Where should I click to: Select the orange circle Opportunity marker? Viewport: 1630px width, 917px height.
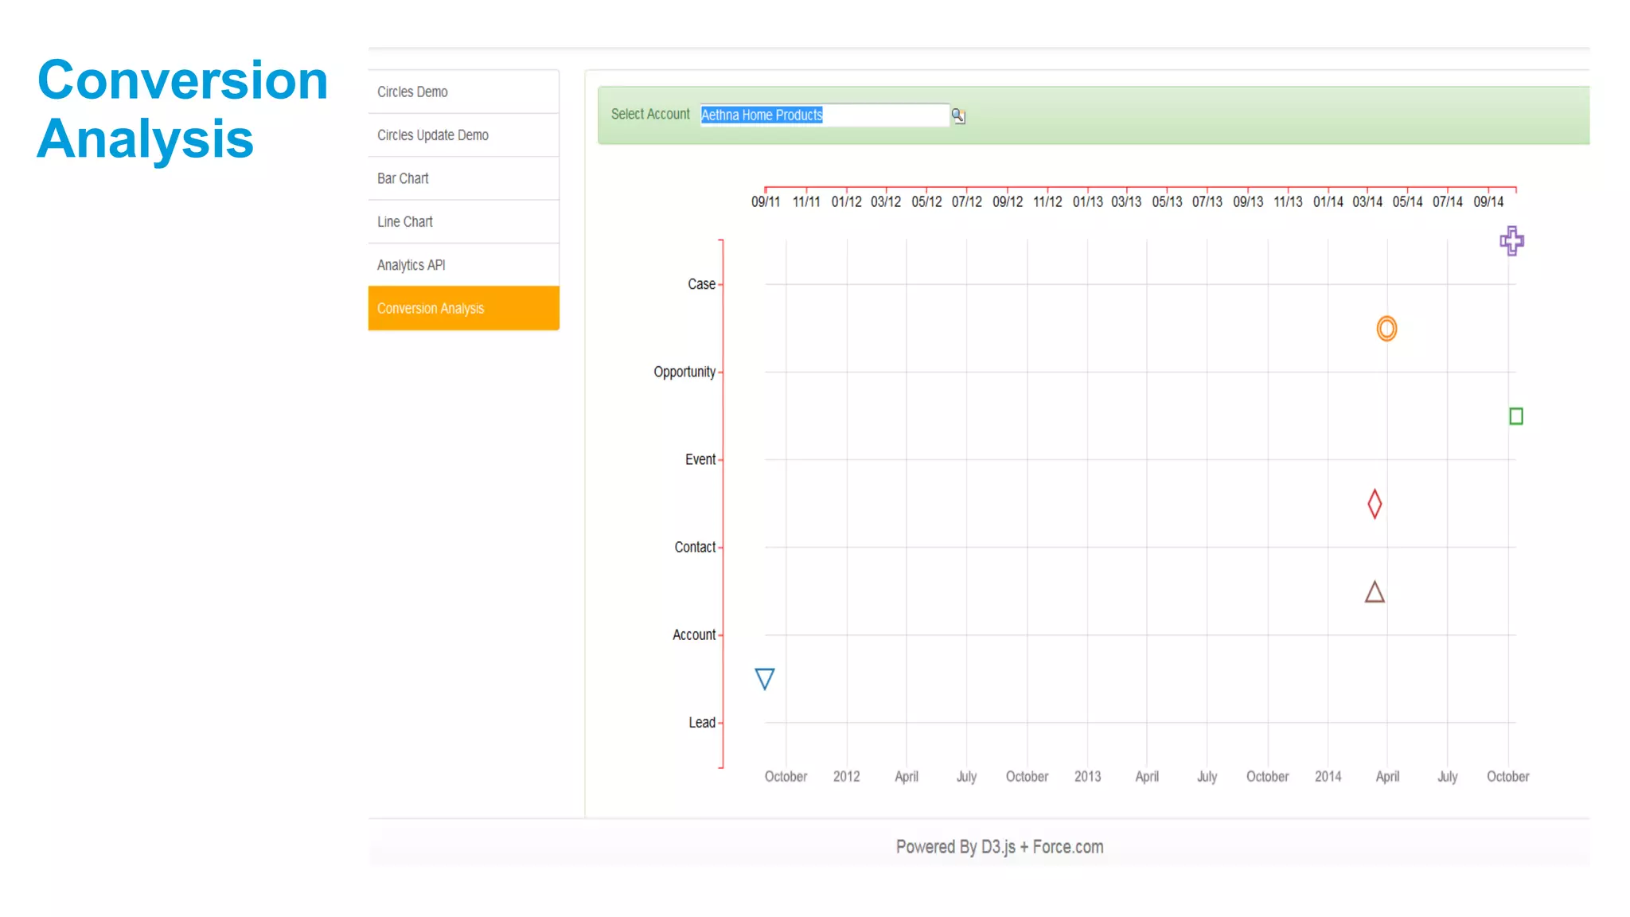click(x=1386, y=328)
